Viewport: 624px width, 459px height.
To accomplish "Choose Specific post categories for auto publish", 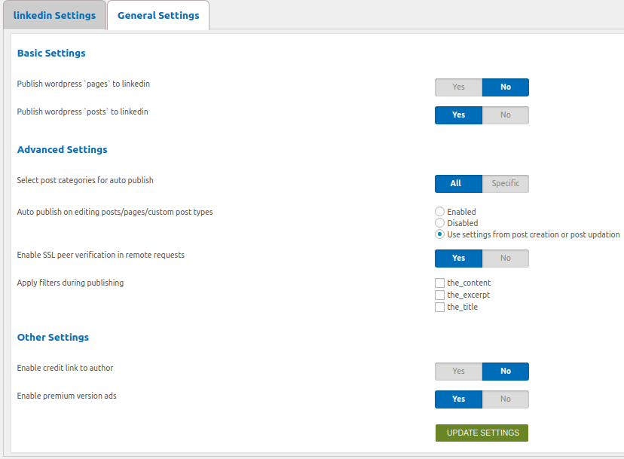I will [x=505, y=183].
